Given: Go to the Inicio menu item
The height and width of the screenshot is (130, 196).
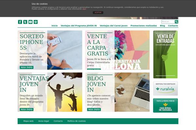Looking at the screenshot, I should pyautogui.click(x=55, y=26).
